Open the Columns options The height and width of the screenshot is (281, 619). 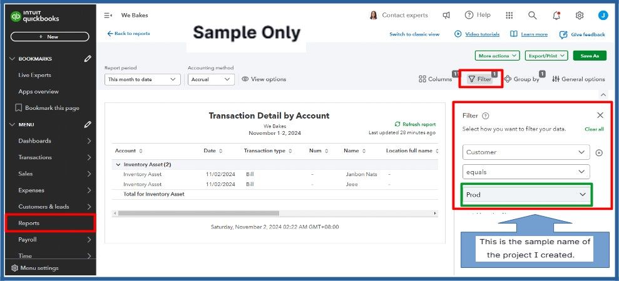coord(435,79)
